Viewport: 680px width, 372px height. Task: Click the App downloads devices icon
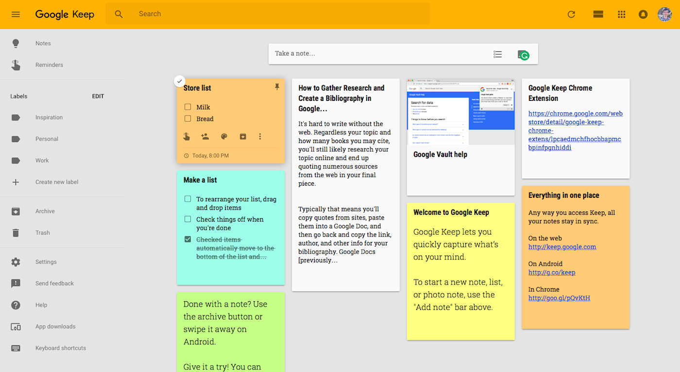point(16,327)
